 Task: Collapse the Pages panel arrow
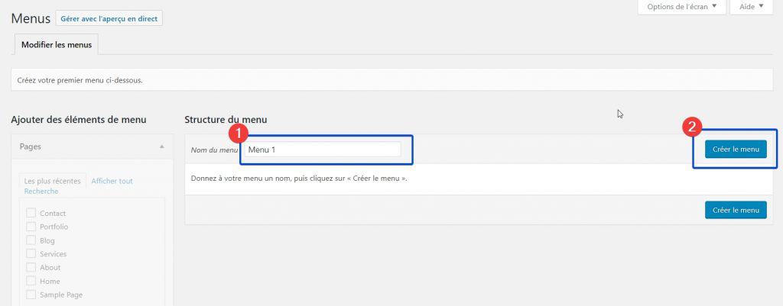click(161, 146)
